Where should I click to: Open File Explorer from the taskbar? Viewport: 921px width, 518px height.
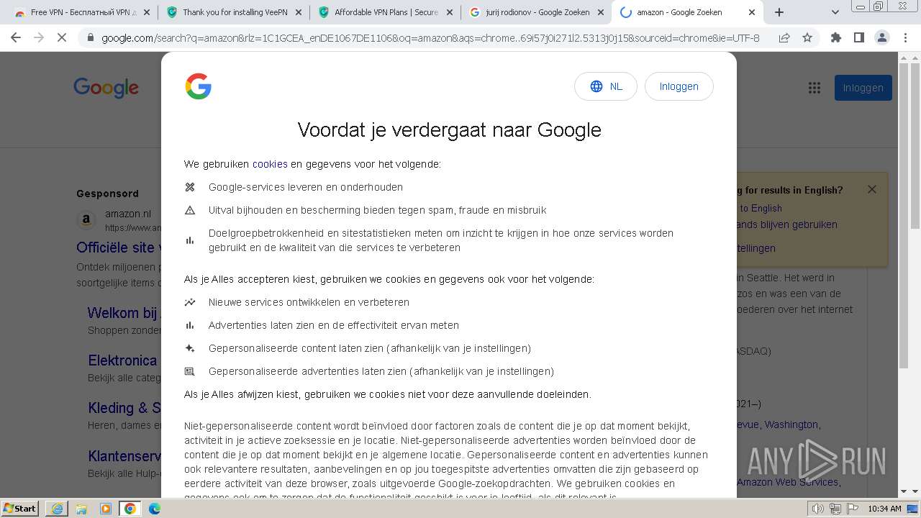click(x=81, y=509)
